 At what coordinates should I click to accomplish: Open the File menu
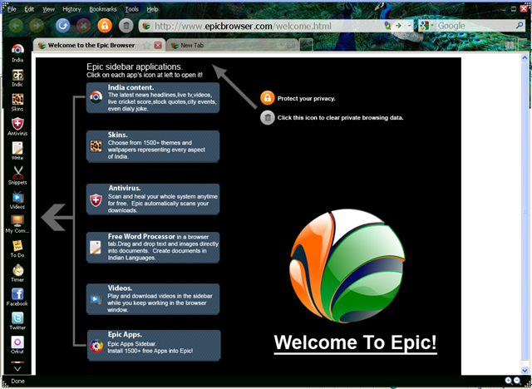click(12, 9)
